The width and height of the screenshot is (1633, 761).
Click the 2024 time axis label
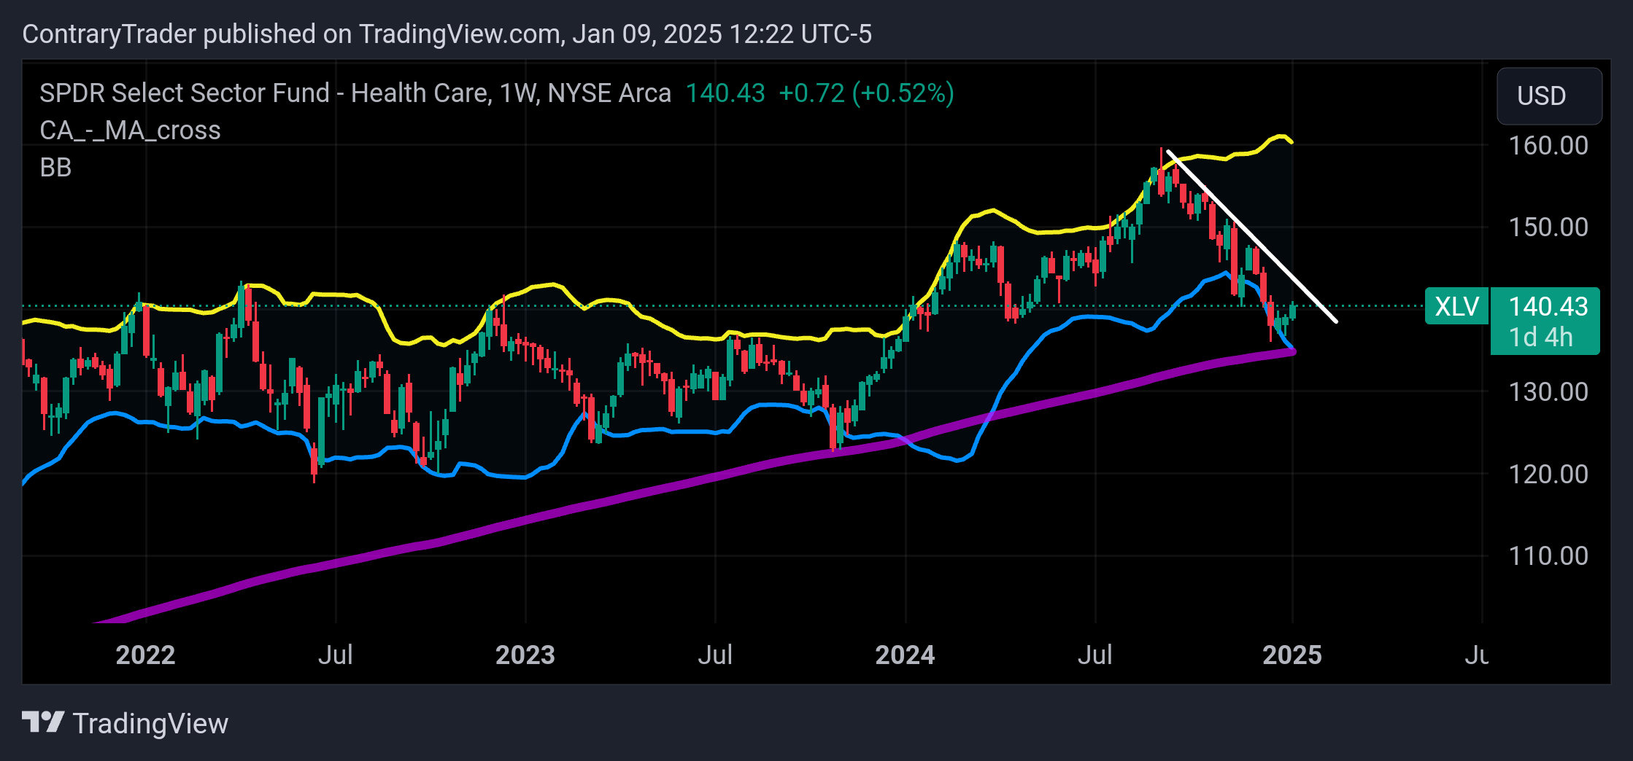(x=905, y=655)
